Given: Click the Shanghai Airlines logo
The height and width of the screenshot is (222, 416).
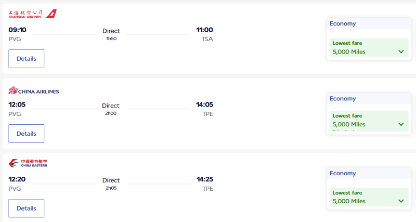Looking at the screenshot, I should pyautogui.click(x=32, y=14).
